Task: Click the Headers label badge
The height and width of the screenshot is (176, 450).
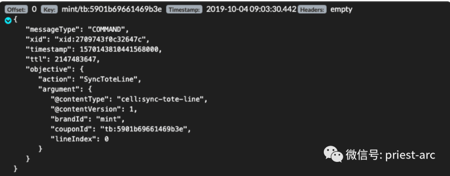Action: click(x=312, y=9)
